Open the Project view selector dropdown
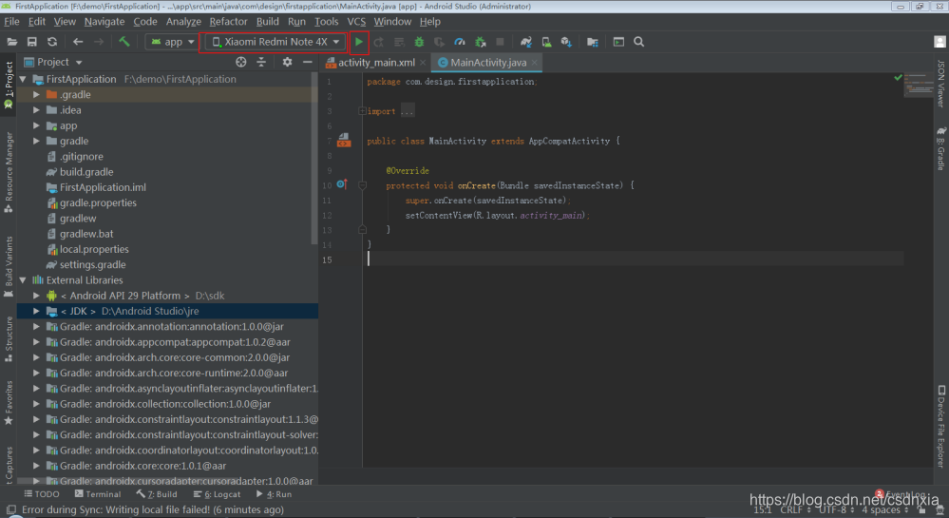This screenshot has height=518, width=949. [x=53, y=62]
